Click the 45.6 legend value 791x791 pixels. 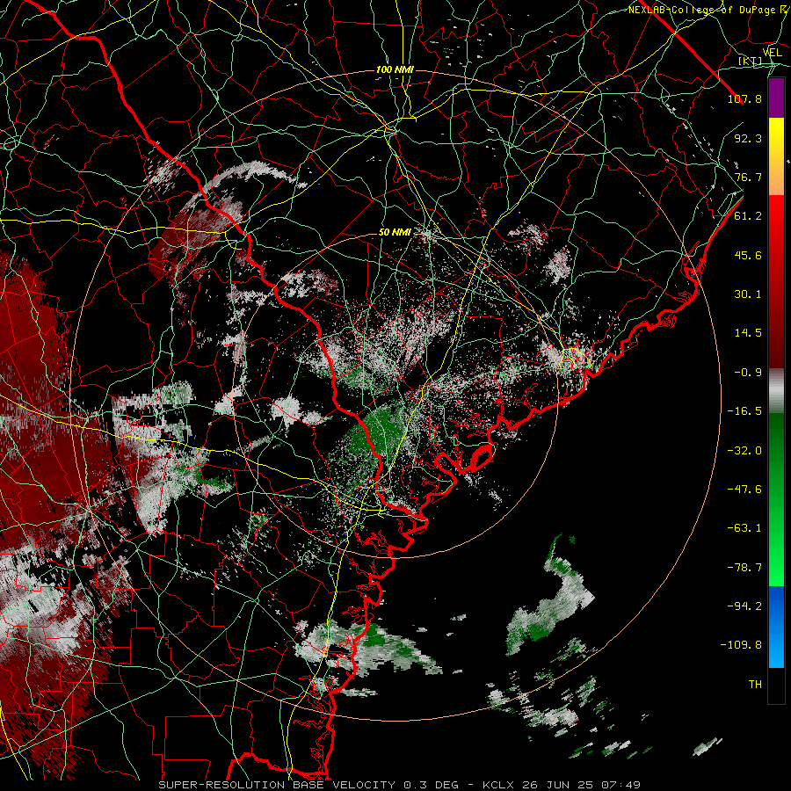[748, 255]
